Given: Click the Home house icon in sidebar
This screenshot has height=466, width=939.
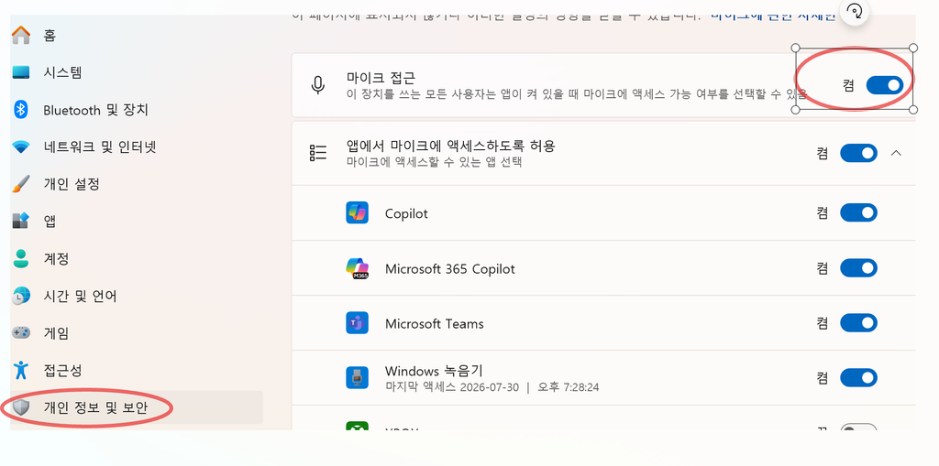Looking at the screenshot, I should pyautogui.click(x=21, y=36).
